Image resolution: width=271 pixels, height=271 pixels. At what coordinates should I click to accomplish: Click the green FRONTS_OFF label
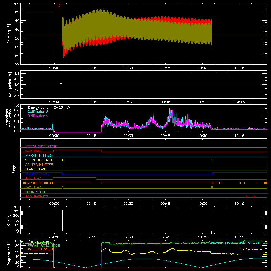(36, 192)
